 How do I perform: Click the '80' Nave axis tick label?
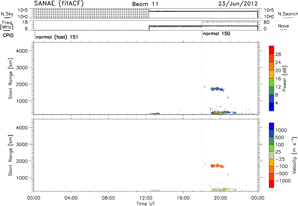tap(266, 22)
